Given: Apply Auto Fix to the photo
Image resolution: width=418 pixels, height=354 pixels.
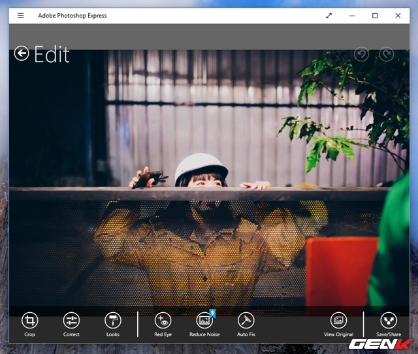Looking at the screenshot, I should (x=246, y=321).
